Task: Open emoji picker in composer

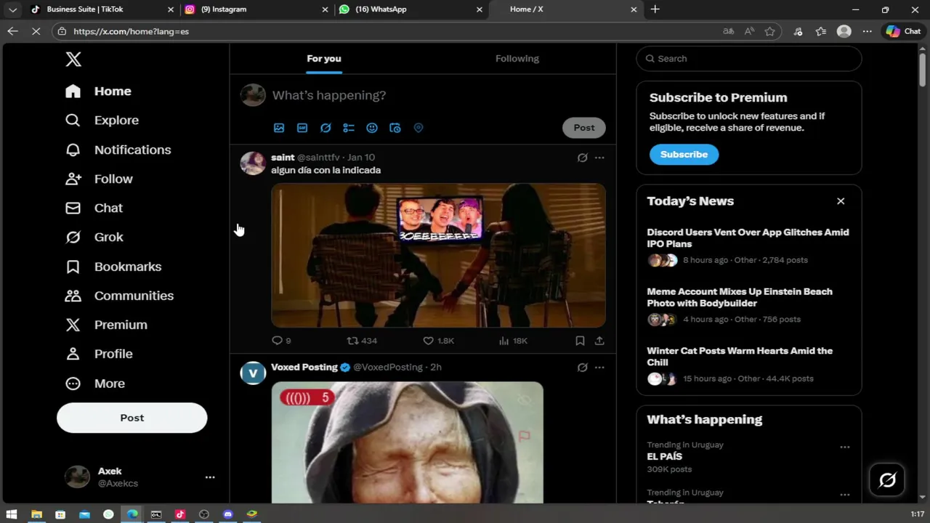Action: pyautogui.click(x=372, y=128)
